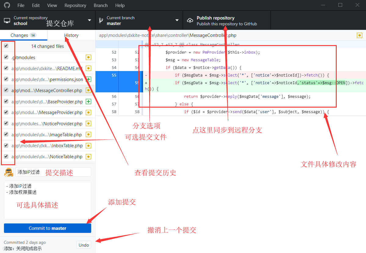
Task: Switch to the History tab
Action: (x=71, y=35)
